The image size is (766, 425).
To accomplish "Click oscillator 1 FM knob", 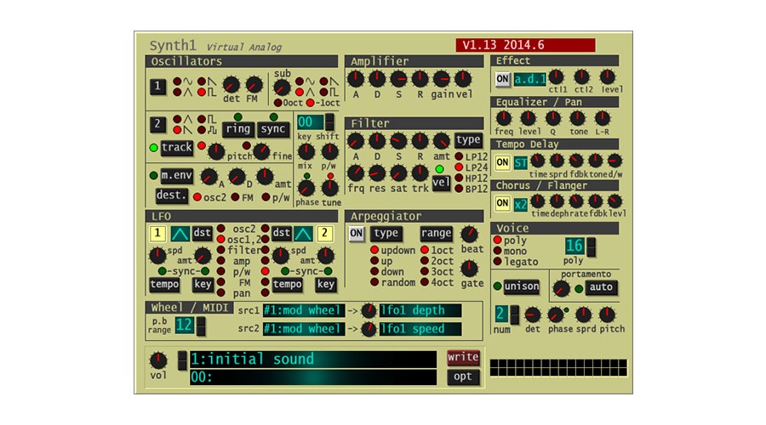I will [254, 85].
